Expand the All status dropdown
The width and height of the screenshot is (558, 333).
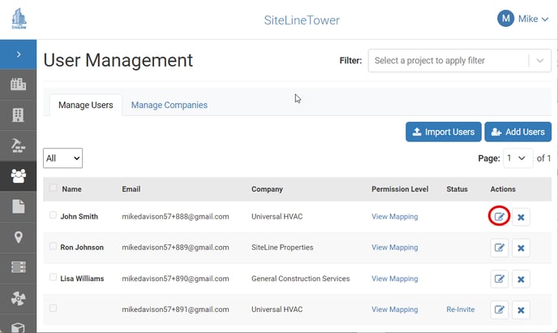(x=62, y=158)
